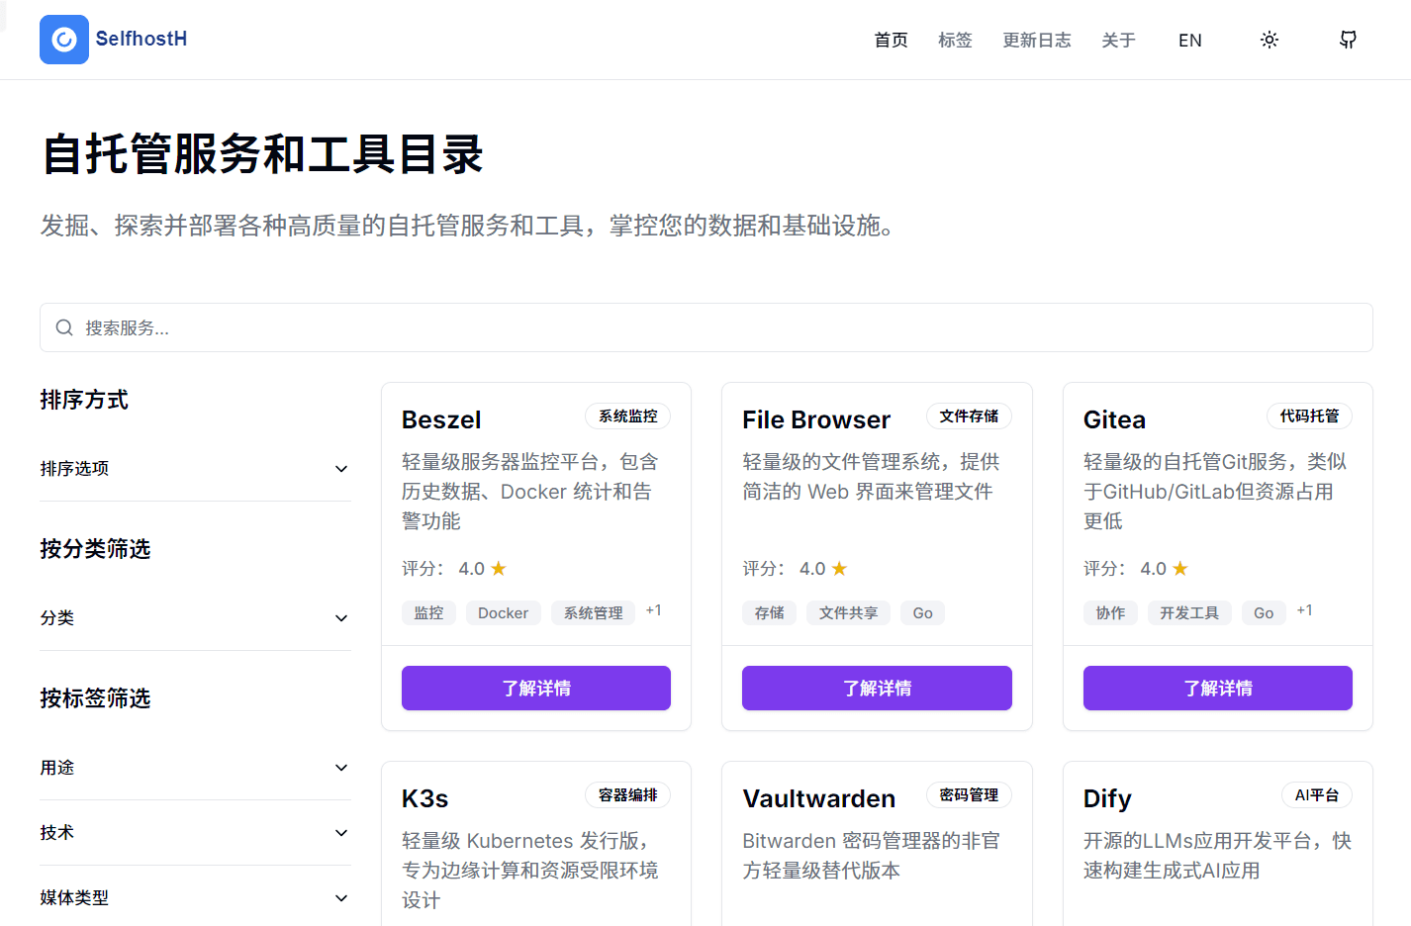
Task: Click the 开发工具 tag on Gitea
Action: (1189, 613)
